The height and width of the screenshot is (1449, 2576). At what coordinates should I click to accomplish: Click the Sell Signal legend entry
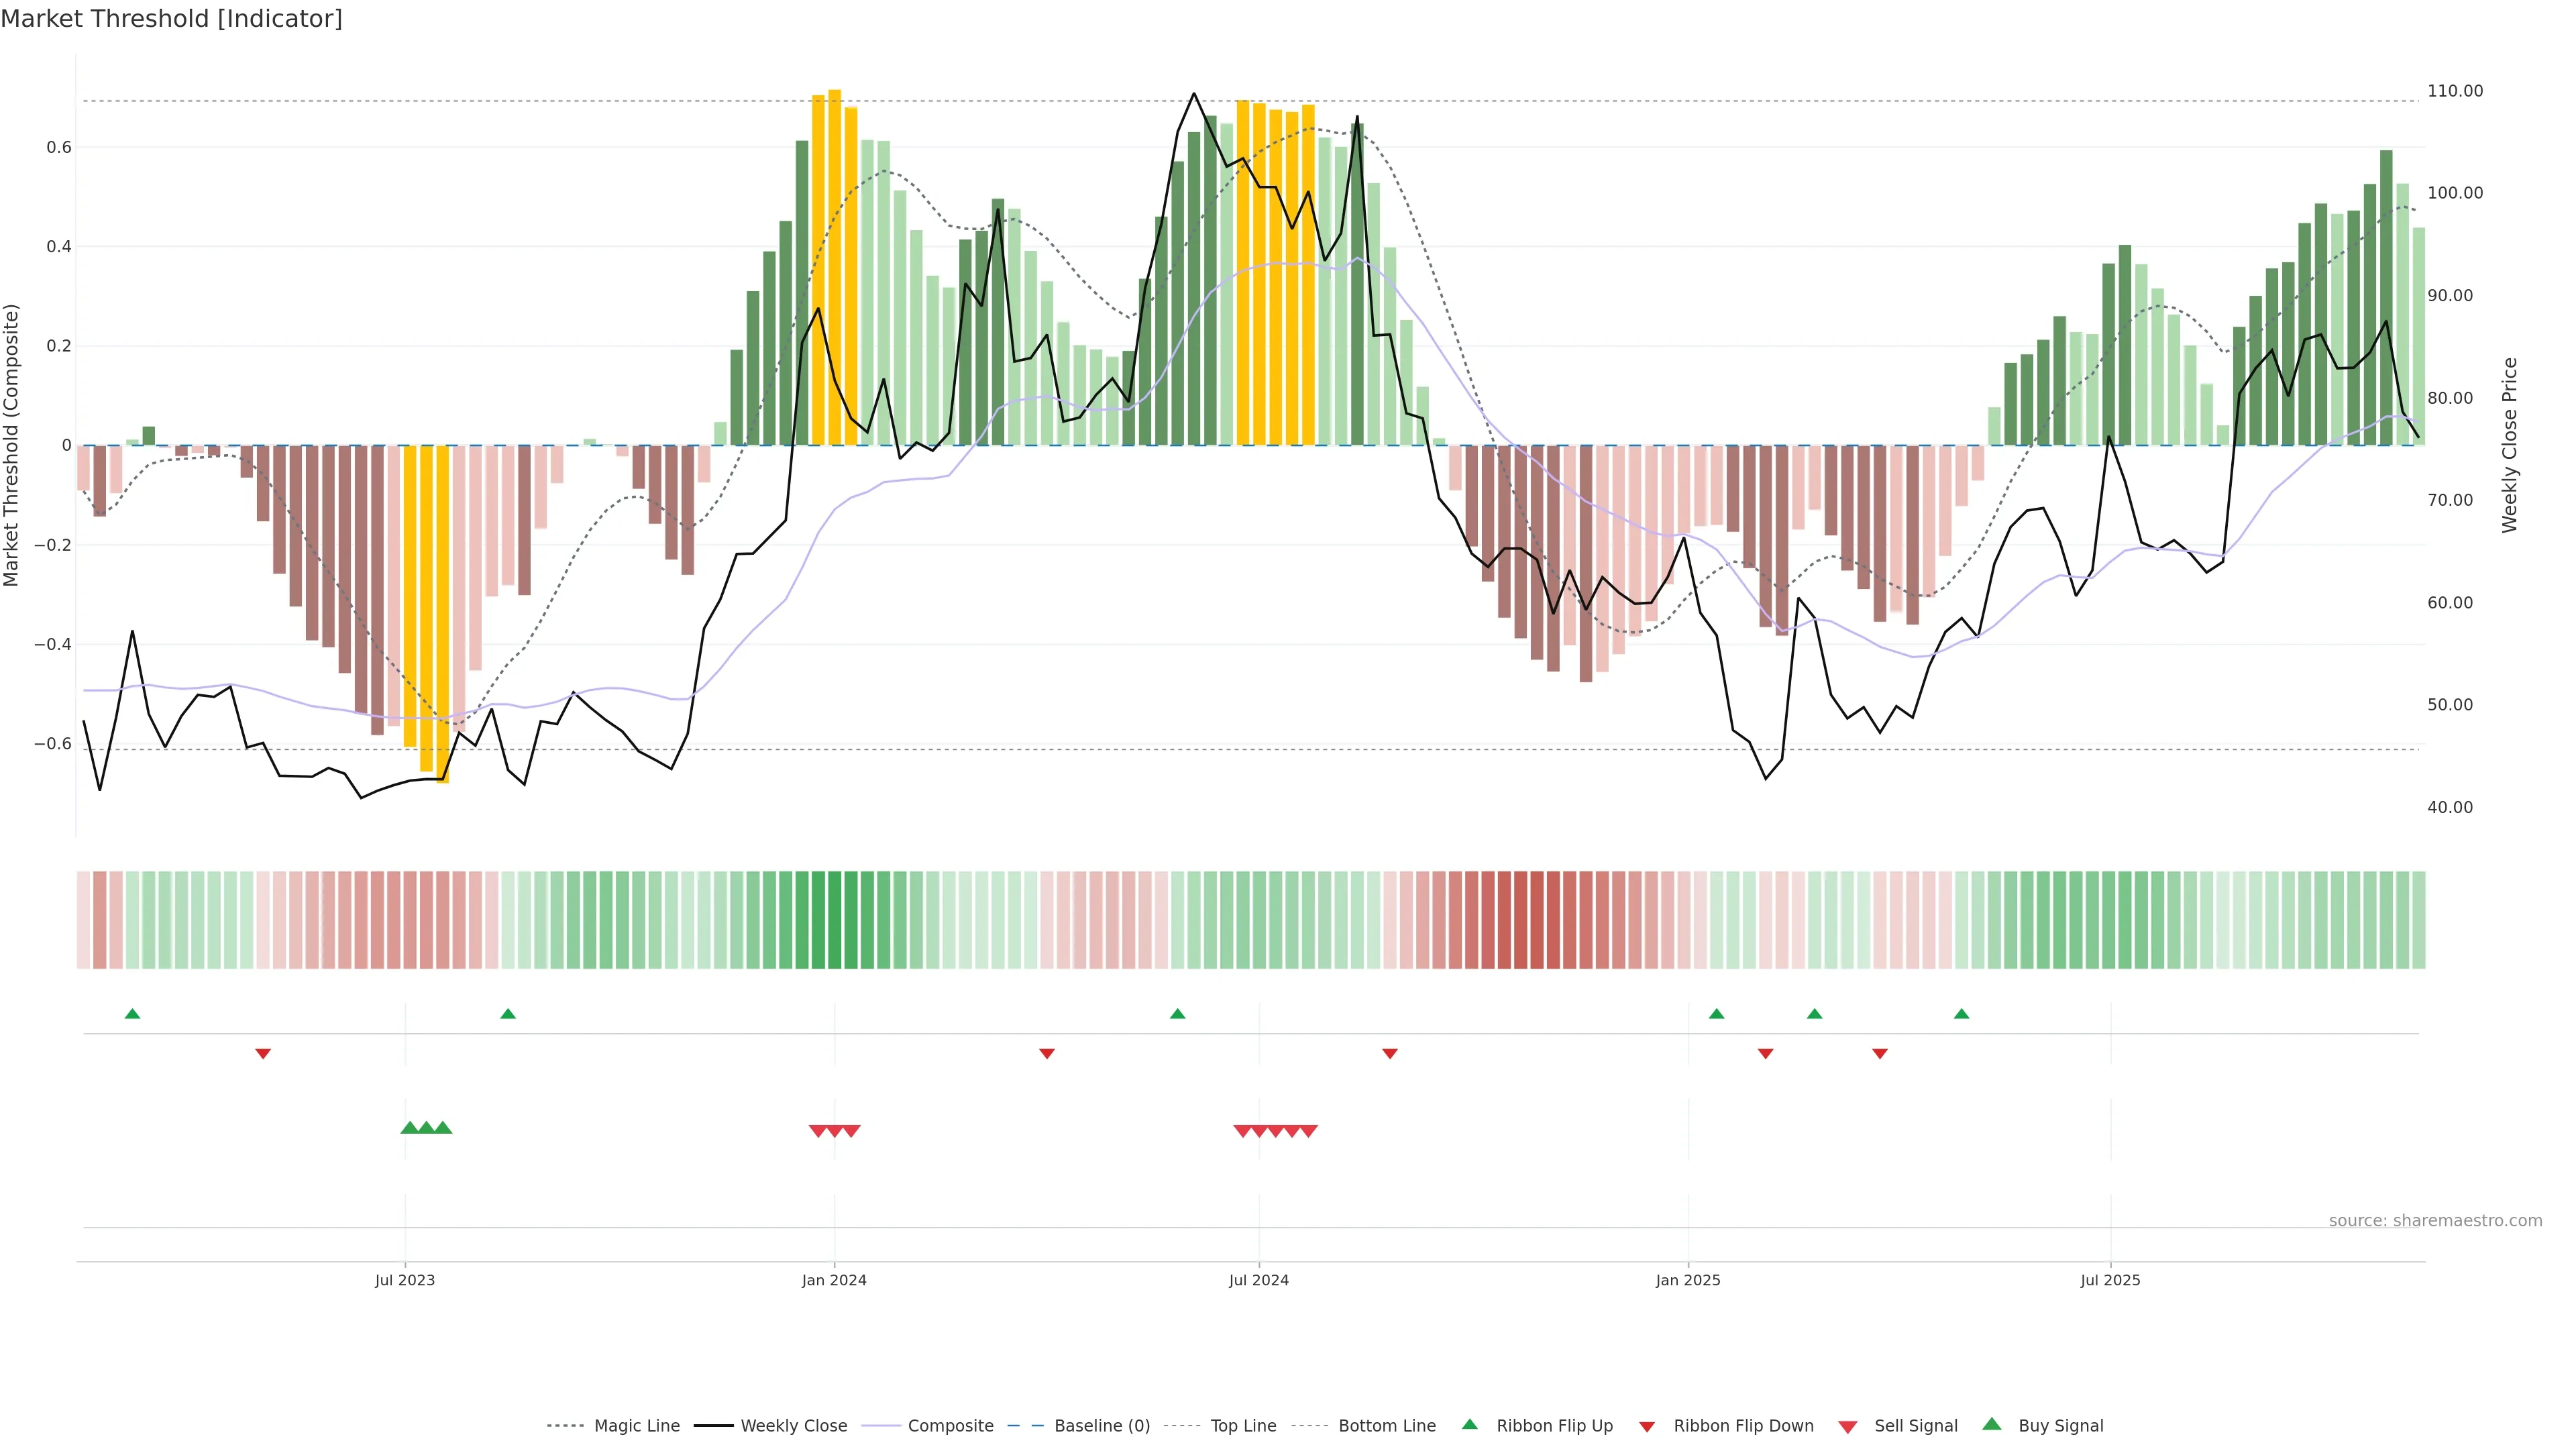click(x=1915, y=1426)
